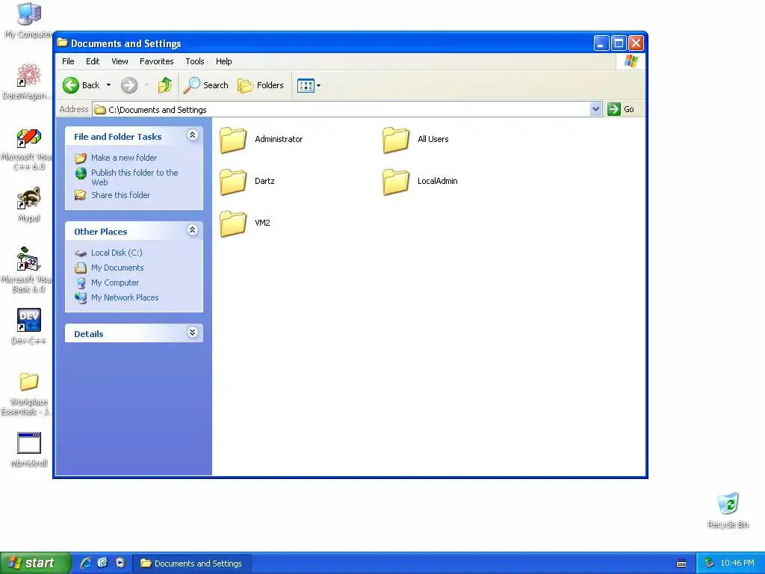Open the Tools menu

(x=195, y=61)
